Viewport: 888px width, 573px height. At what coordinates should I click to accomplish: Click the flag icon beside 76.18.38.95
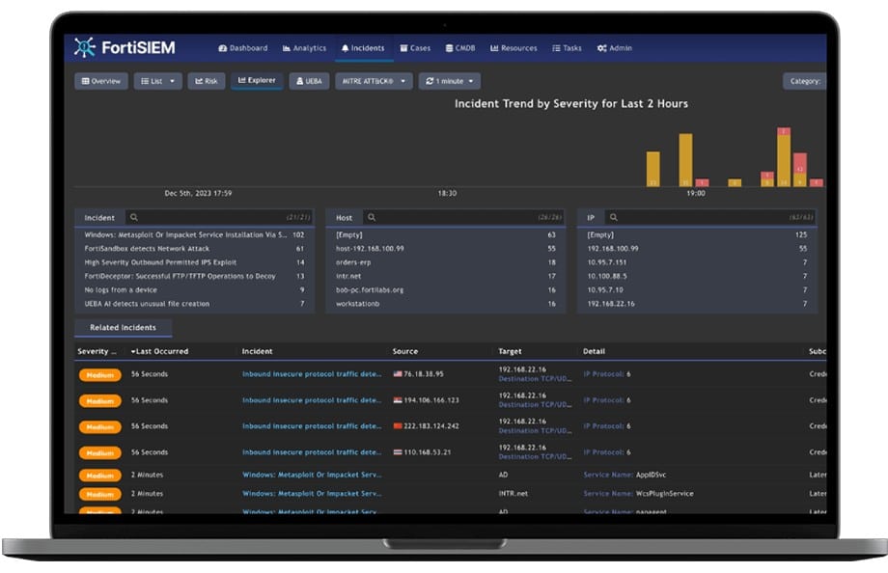(398, 373)
